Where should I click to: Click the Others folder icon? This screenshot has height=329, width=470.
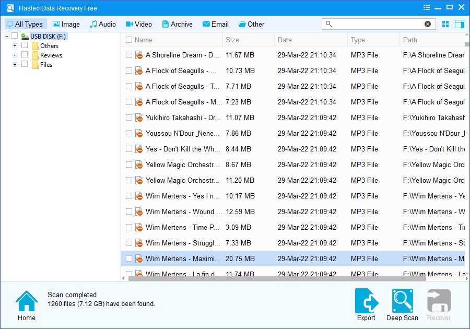pyautogui.click(x=35, y=46)
